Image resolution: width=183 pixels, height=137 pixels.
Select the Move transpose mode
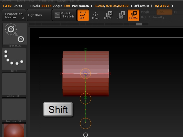108,15
